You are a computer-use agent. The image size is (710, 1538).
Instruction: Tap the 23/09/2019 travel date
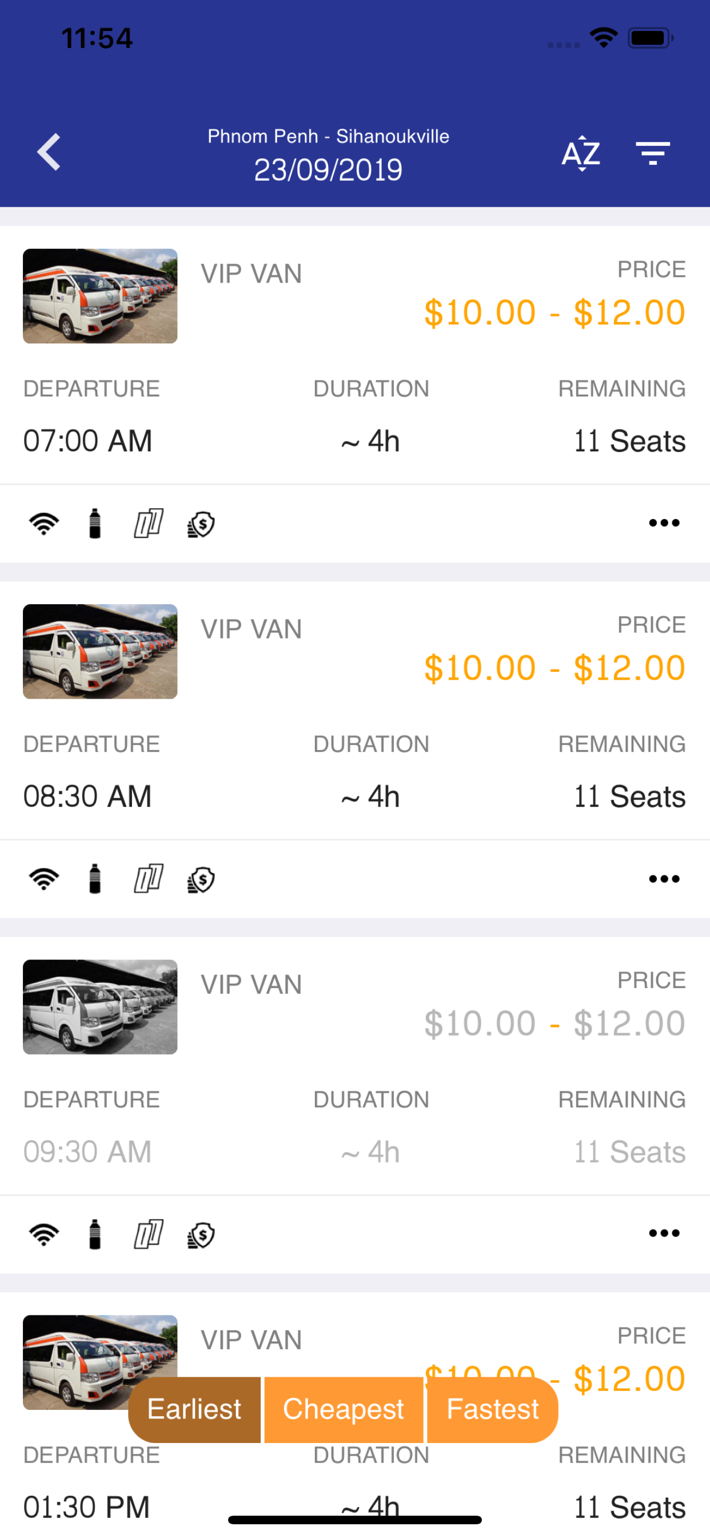[328, 170]
